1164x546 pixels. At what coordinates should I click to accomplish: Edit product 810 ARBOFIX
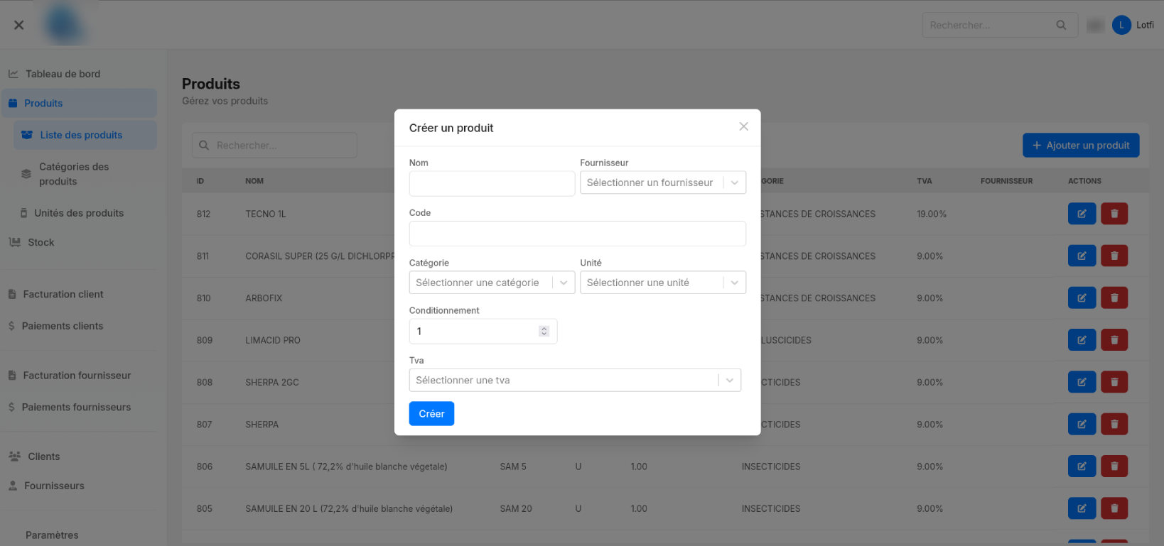tap(1082, 297)
